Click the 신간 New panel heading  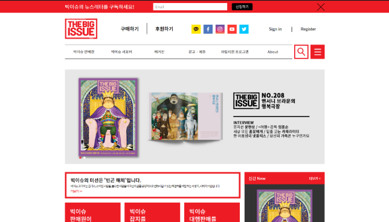257,179
